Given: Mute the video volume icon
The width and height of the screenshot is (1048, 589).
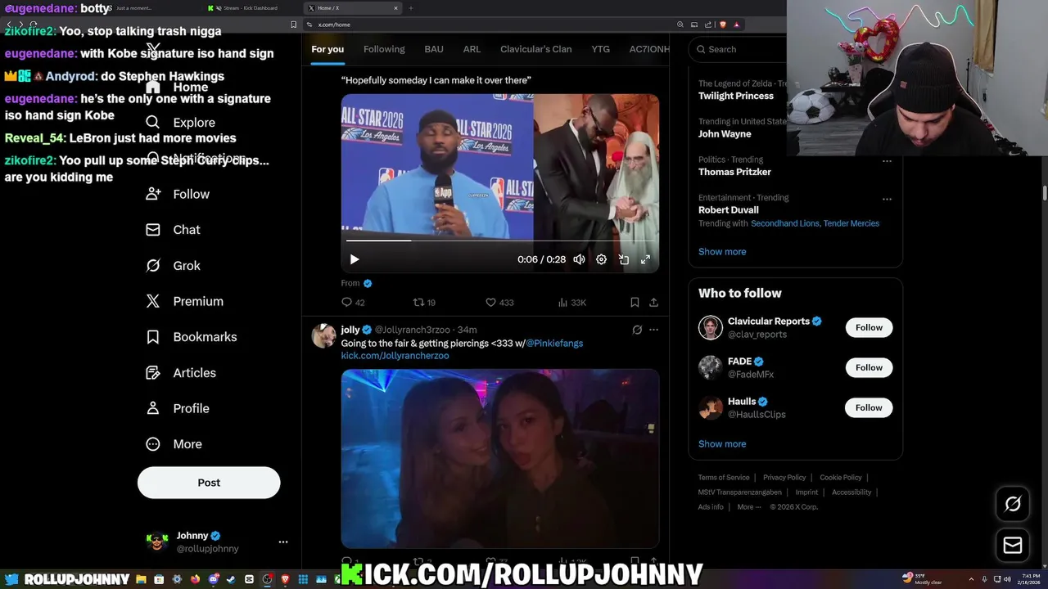Looking at the screenshot, I should [579, 259].
